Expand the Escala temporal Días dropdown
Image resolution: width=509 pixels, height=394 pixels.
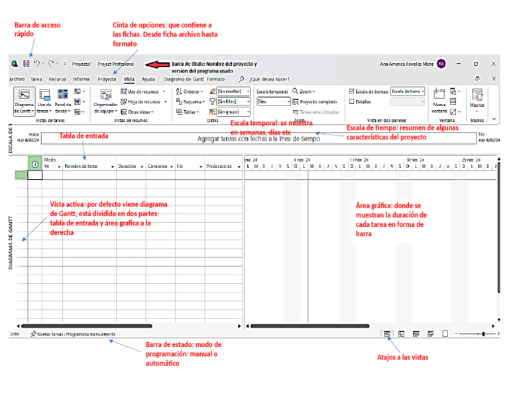(x=273, y=101)
